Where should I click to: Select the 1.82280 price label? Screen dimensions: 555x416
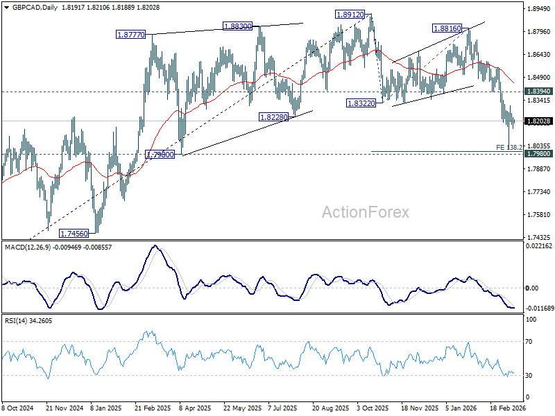273,117
